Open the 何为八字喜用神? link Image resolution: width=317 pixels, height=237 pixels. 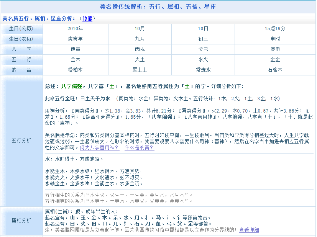(99, 147)
